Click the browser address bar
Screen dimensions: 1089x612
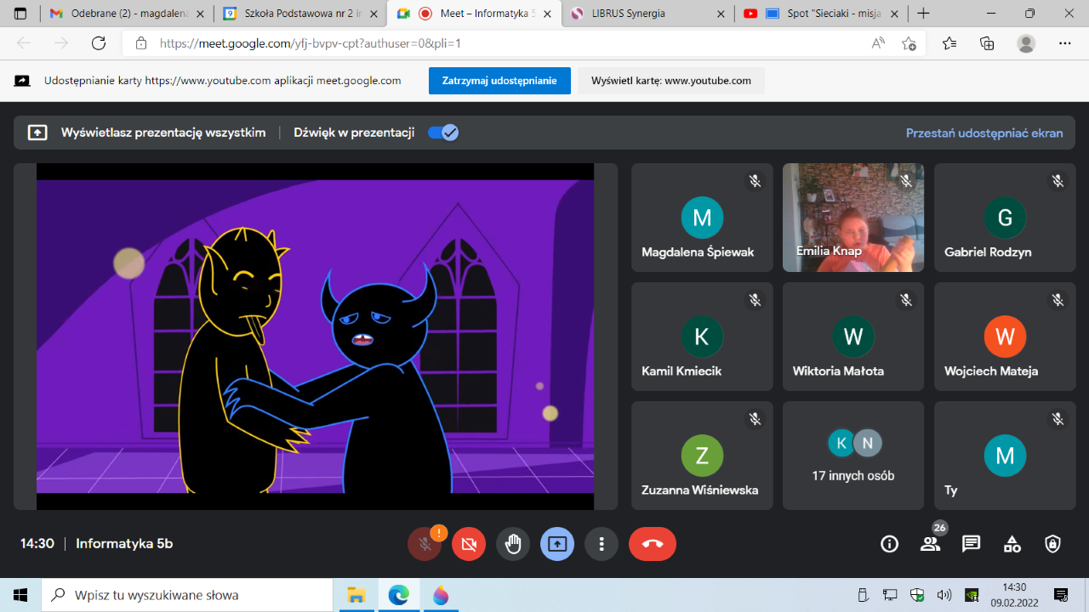pyautogui.click(x=493, y=43)
